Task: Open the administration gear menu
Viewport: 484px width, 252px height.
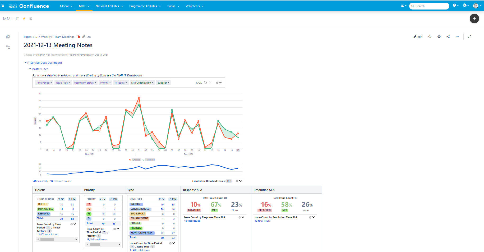Action: (465, 6)
